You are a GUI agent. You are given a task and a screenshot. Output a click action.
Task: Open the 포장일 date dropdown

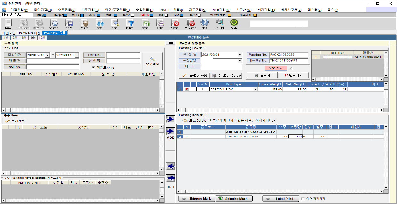click(240, 55)
